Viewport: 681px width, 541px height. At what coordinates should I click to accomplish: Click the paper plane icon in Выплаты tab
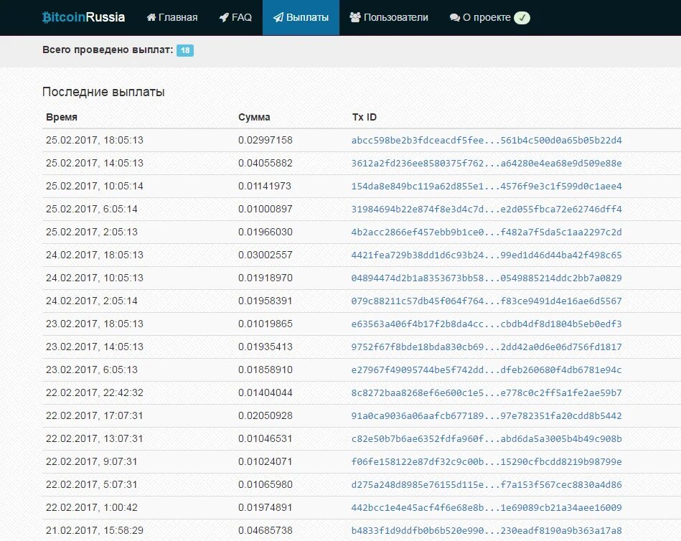click(x=278, y=17)
